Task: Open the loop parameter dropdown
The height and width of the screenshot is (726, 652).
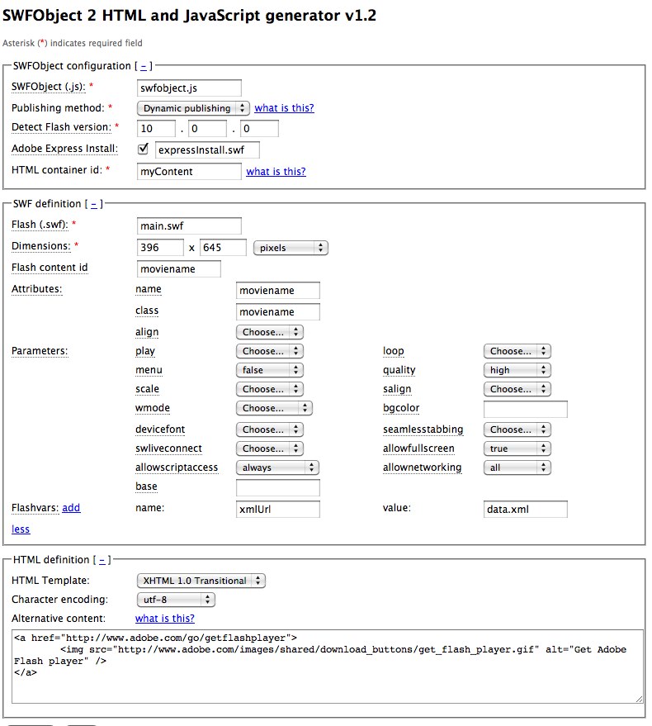Action: [517, 351]
